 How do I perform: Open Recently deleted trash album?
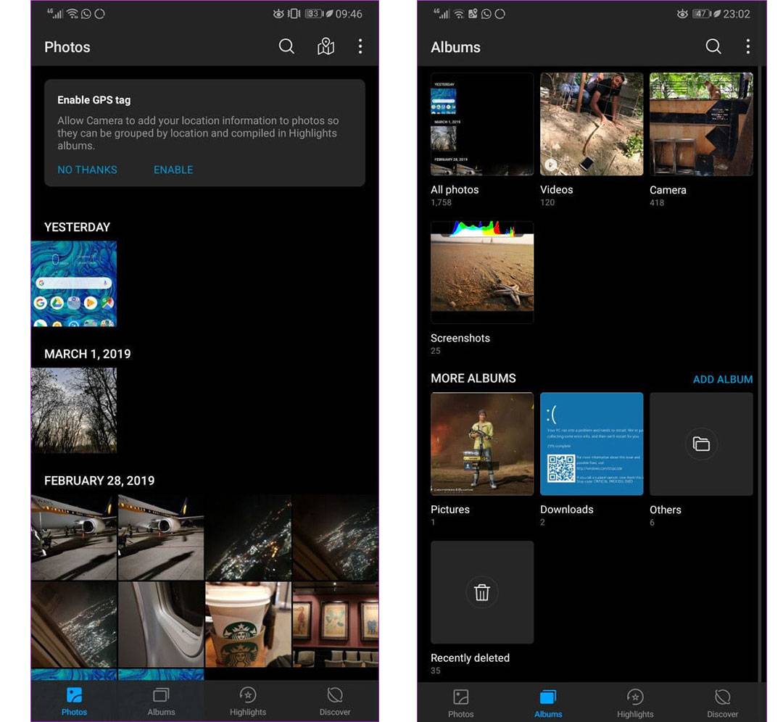click(482, 592)
